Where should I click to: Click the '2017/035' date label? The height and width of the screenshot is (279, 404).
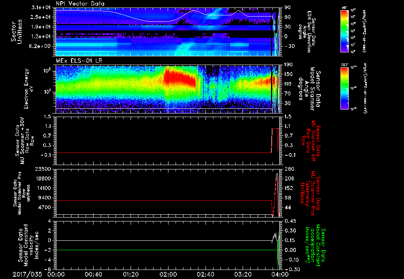click(27, 275)
